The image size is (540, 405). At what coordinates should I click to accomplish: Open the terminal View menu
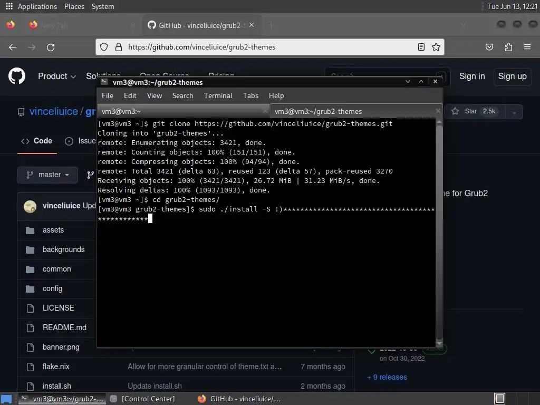(x=155, y=96)
